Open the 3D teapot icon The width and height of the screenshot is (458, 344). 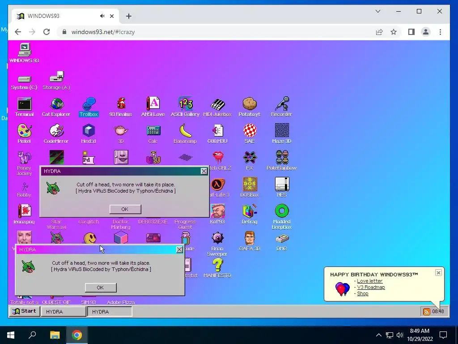pos(121,133)
